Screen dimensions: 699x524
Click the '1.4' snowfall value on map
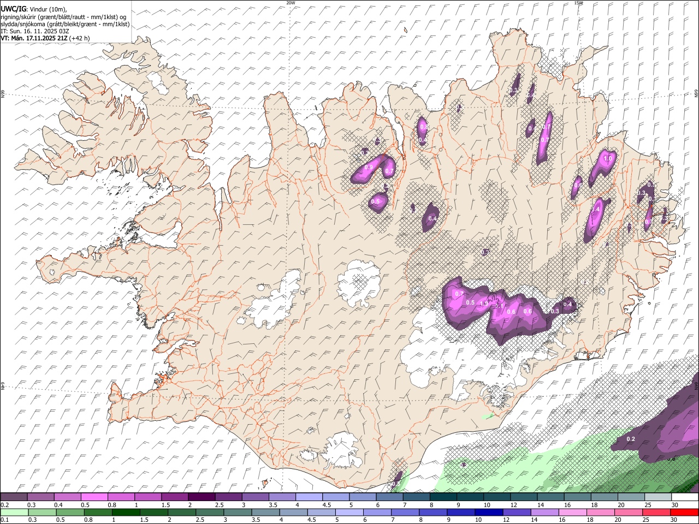[x=596, y=209]
